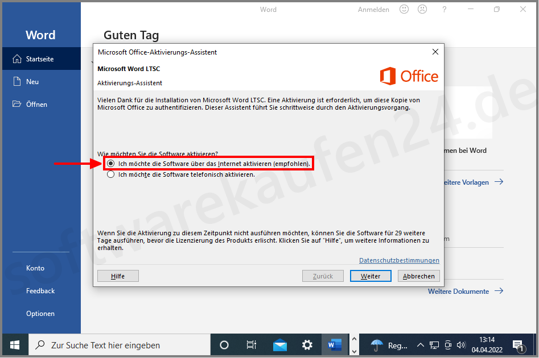Create a new document via the Neu icon
This screenshot has height=358, width=539.
coord(17,81)
